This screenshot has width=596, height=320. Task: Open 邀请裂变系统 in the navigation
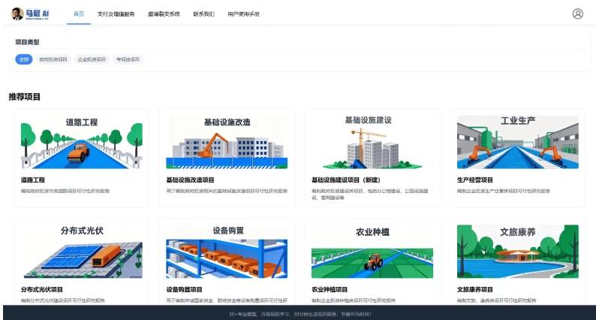(164, 14)
